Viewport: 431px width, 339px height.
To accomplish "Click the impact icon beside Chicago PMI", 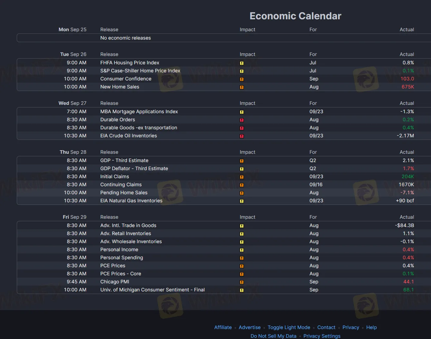I will pyautogui.click(x=242, y=282).
